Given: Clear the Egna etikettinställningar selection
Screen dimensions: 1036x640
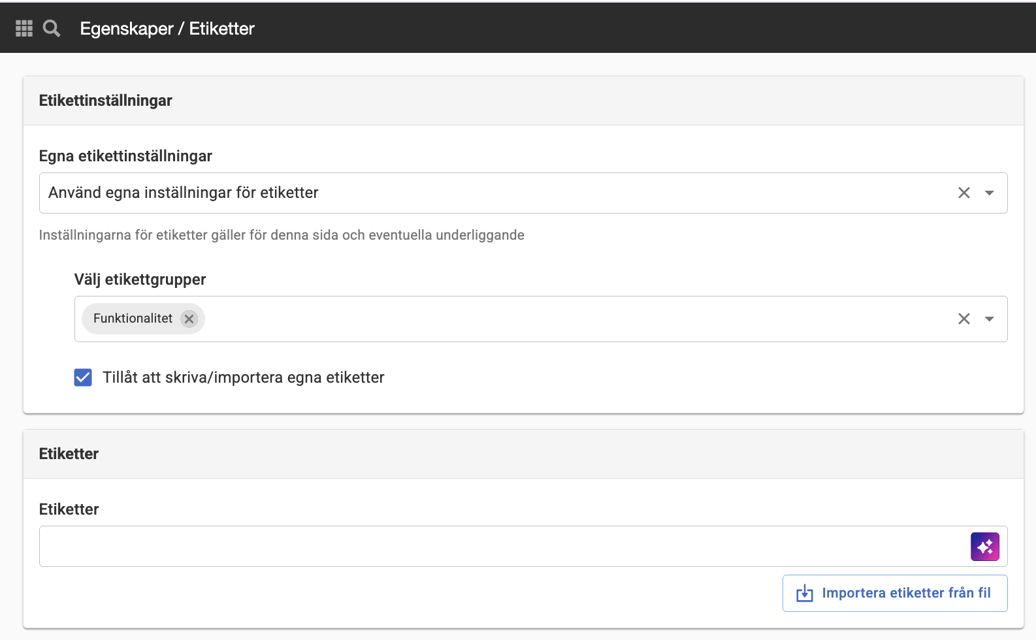Looking at the screenshot, I should click(964, 193).
